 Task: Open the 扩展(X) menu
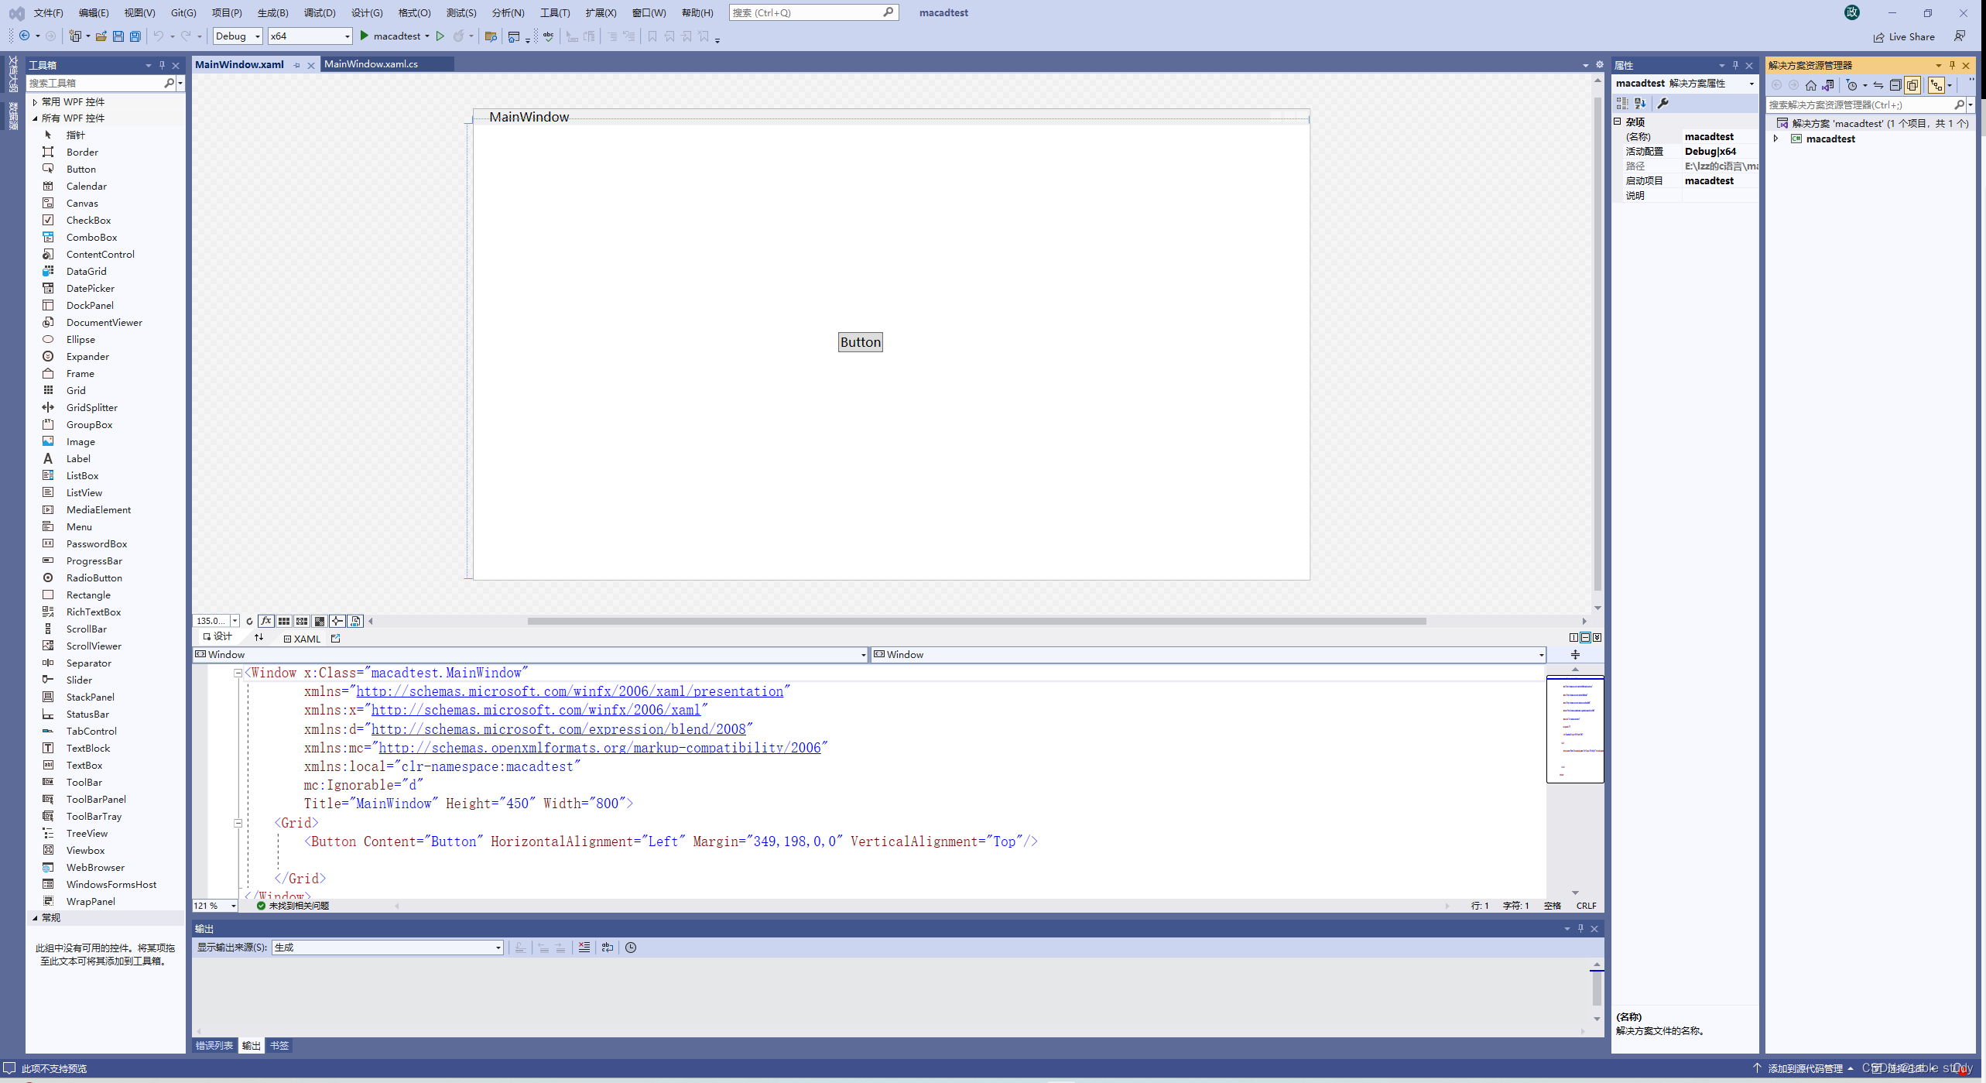click(601, 12)
